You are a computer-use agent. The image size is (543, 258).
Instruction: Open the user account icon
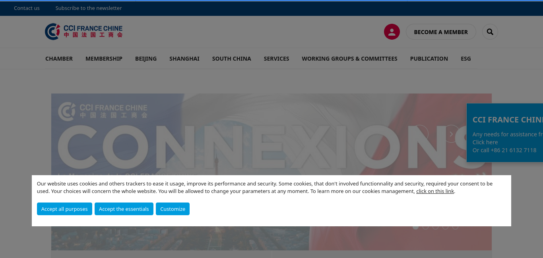click(392, 32)
